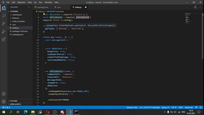
Task: Select the index.js editor tab
Action: pyautogui.click(x=78, y=7)
